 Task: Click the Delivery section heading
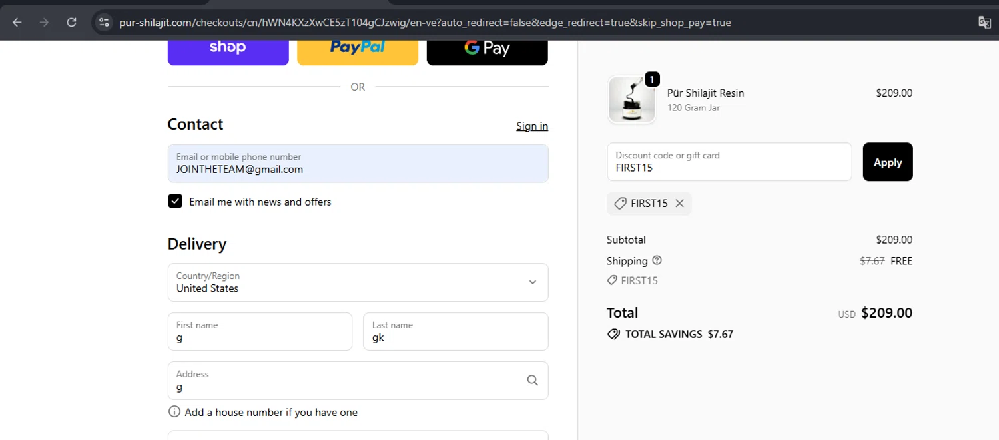(197, 244)
